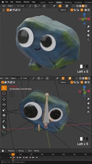The height and width of the screenshot is (164, 92).
Task: Open object visibility dropdown in top viewport
Action: pyautogui.click(x=55, y=6)
